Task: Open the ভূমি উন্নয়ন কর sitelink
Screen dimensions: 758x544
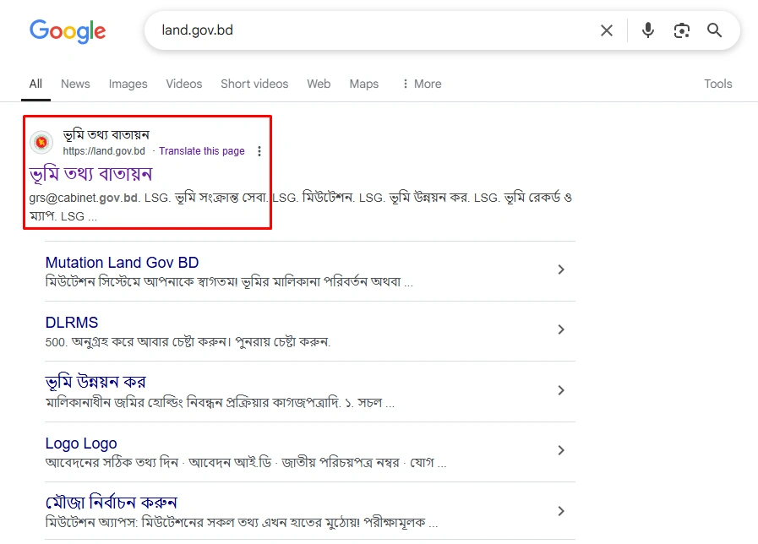Action: (x=95, y=383)
